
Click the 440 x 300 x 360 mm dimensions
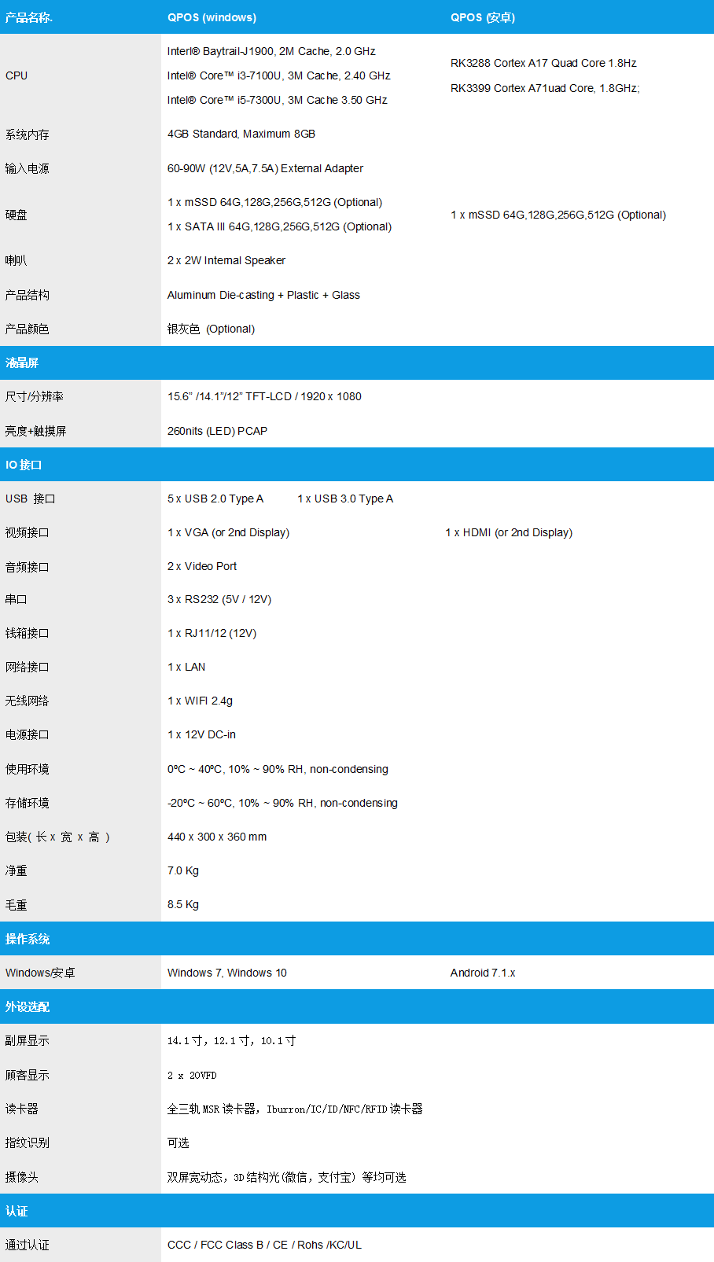pos(216,837)
